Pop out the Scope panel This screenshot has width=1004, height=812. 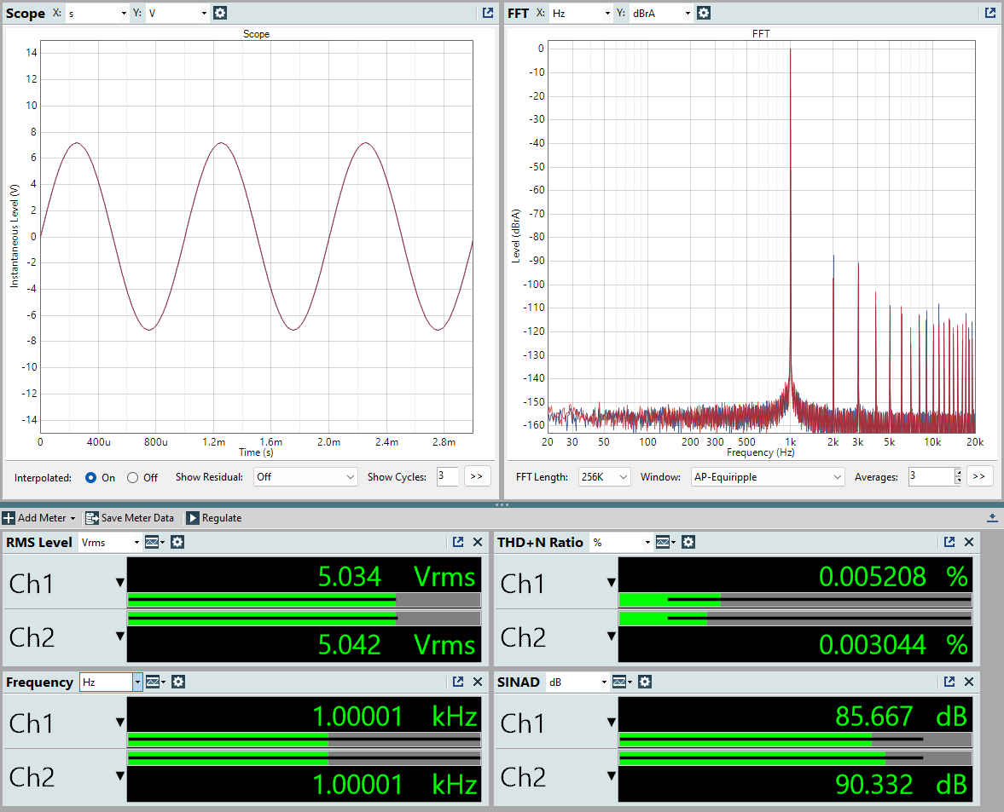[x=488, y=13]
